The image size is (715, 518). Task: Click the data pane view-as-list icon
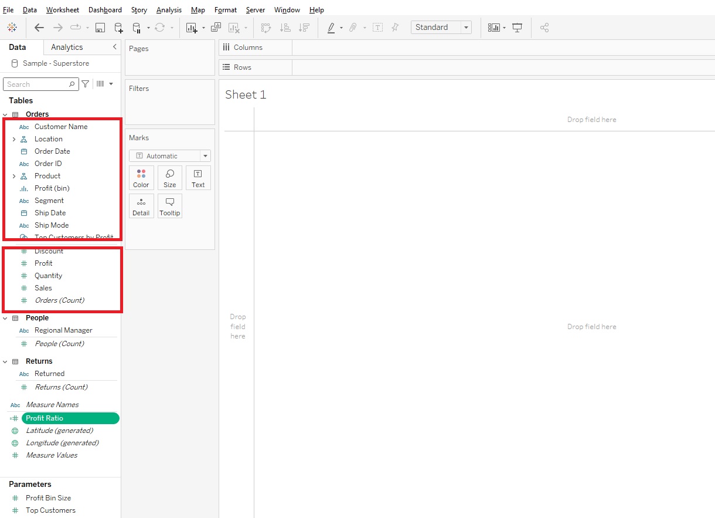point(100,84)
